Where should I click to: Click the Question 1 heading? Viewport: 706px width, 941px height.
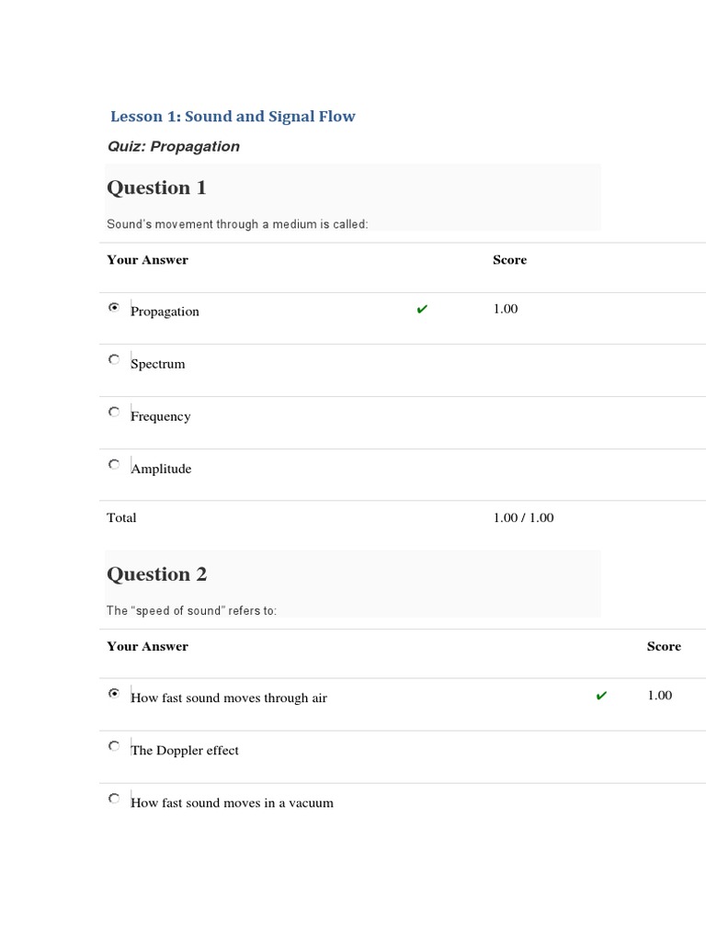[156, 187]
